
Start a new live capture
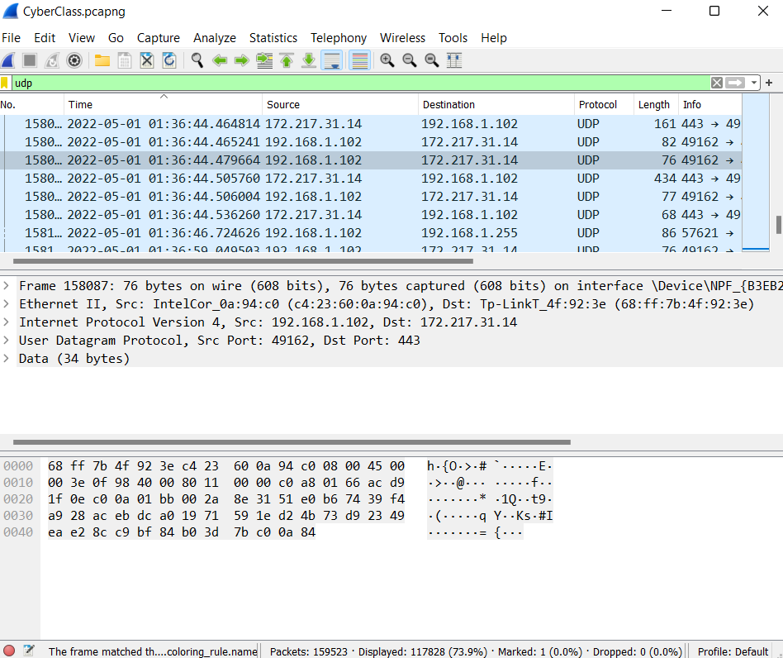pos(8,60)
